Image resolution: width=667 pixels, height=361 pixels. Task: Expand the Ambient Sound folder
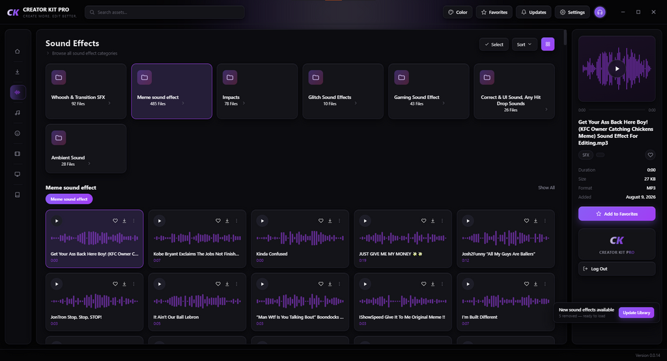click(89, 163)
